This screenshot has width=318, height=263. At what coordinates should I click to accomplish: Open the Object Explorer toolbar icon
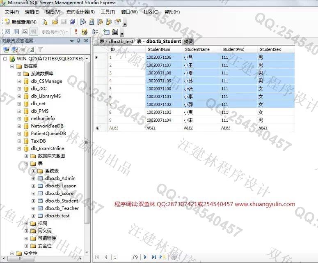pos(100,21)
